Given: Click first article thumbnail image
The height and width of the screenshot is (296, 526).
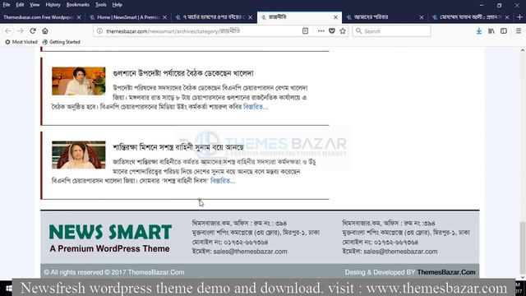Looking at the screenshot, I should click(x=79, y=81).
